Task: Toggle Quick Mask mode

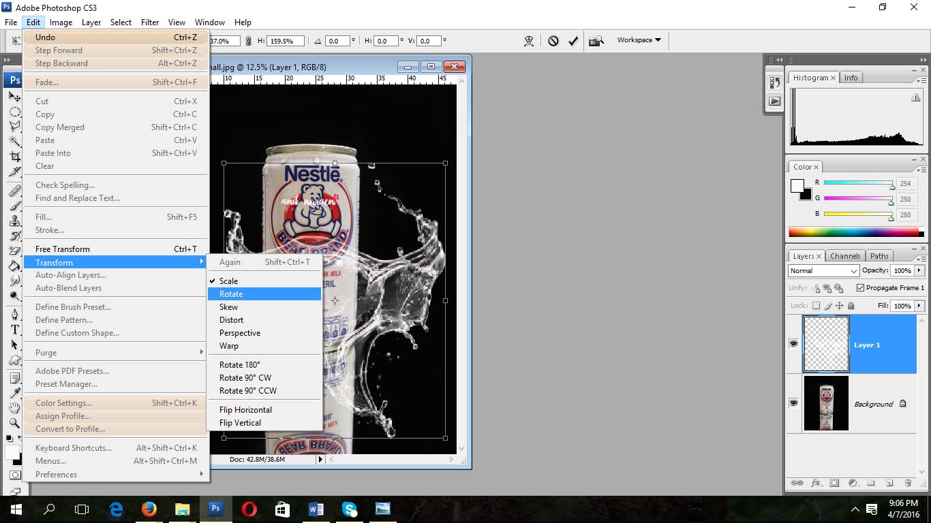Action: click(14, 475)
